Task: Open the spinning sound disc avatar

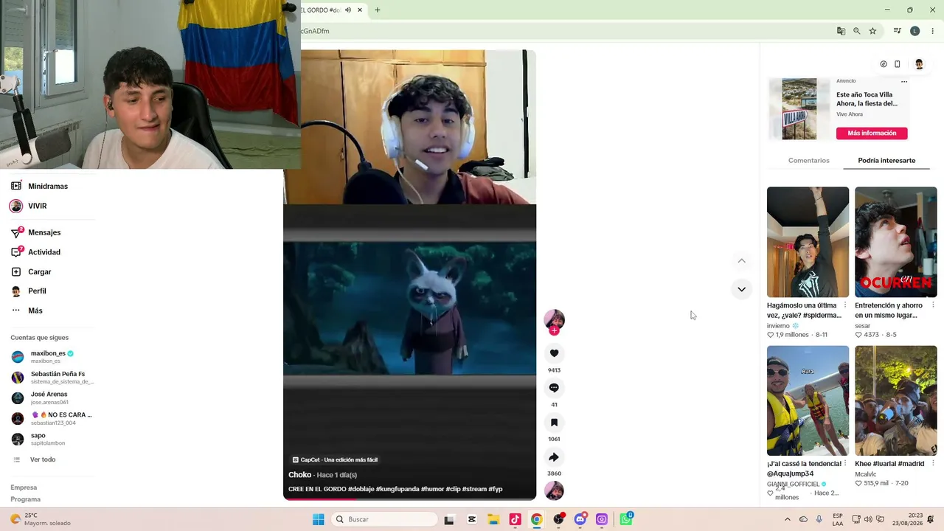Action: (554, 490)
